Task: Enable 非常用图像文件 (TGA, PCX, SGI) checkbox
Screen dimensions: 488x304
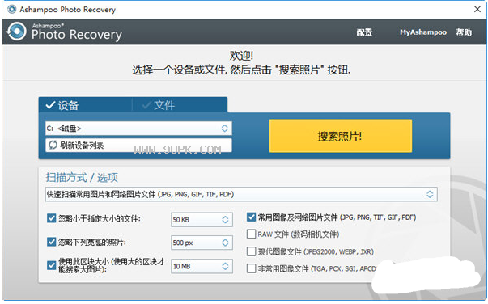Action: (x=251, y=268)
